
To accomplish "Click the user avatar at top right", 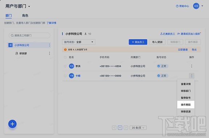I will [x=196, y=6].
